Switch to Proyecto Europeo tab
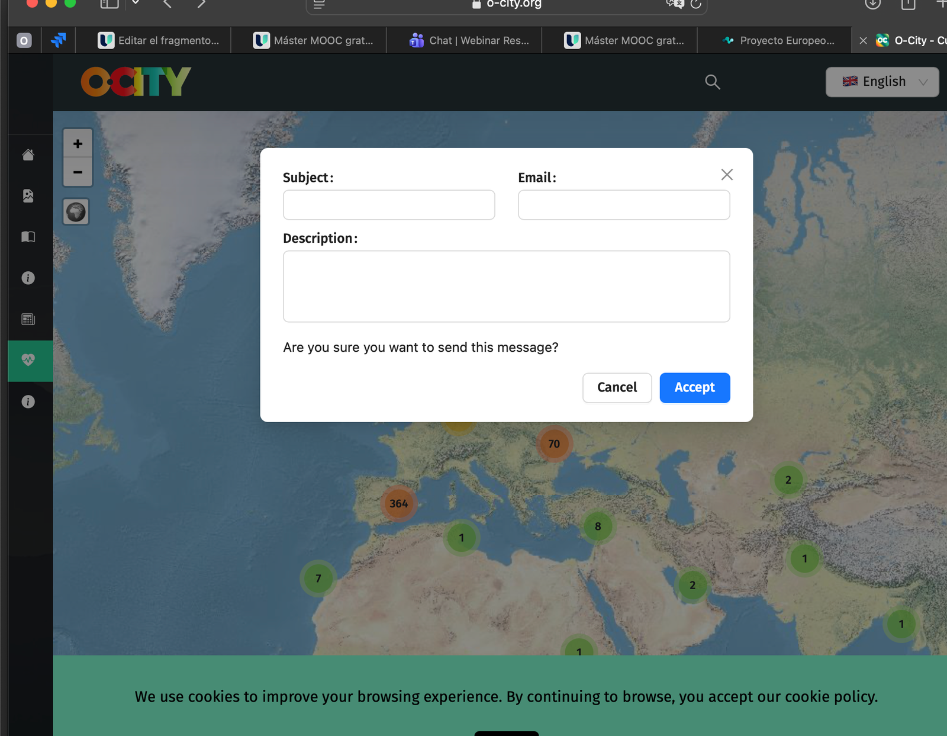 click(x=779, y=40)
